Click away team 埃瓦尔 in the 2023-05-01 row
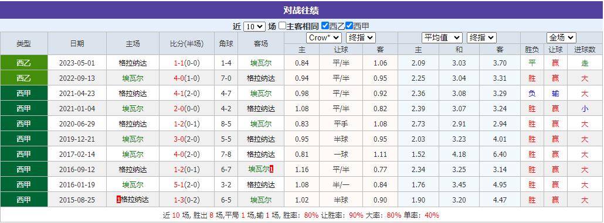The image size is (604, 223). (x=261, y=63)
